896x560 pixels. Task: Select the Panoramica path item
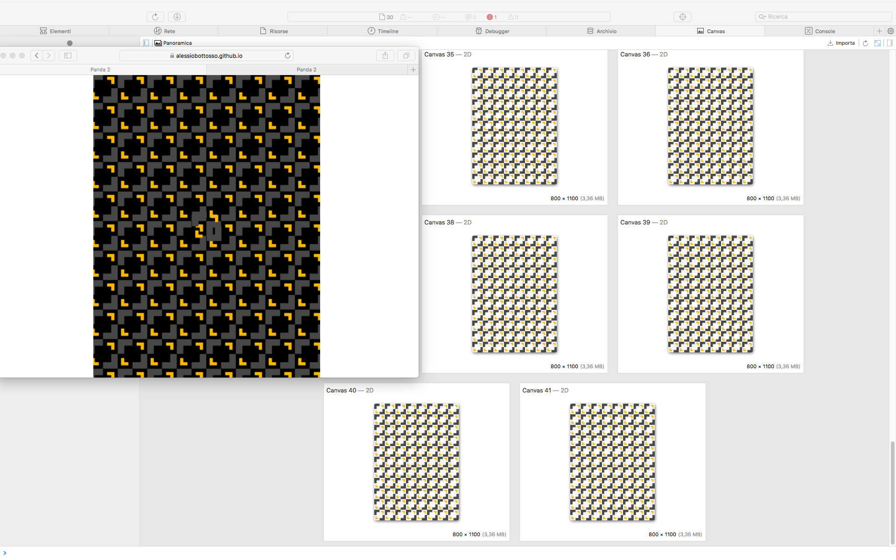coord(173,43)
